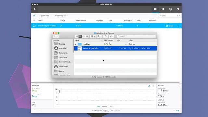Open the Finder group-by dropdown
This screenshot has width=208, height=117.
pos(93,36)
